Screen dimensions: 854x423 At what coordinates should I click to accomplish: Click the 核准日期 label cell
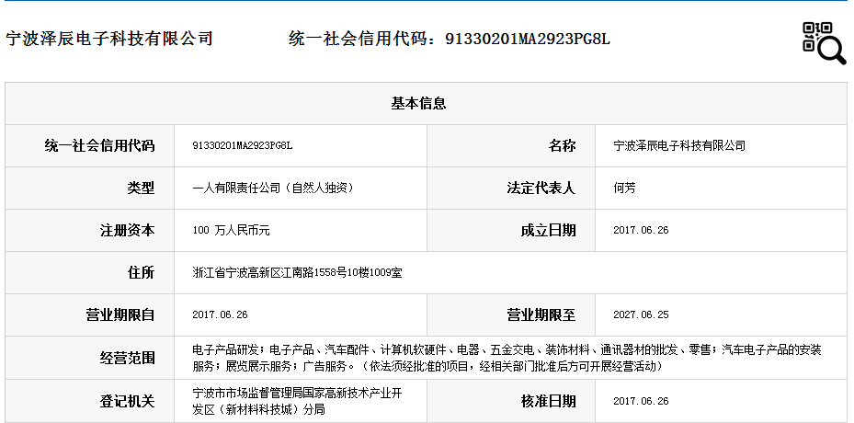[x=511, y=401]
